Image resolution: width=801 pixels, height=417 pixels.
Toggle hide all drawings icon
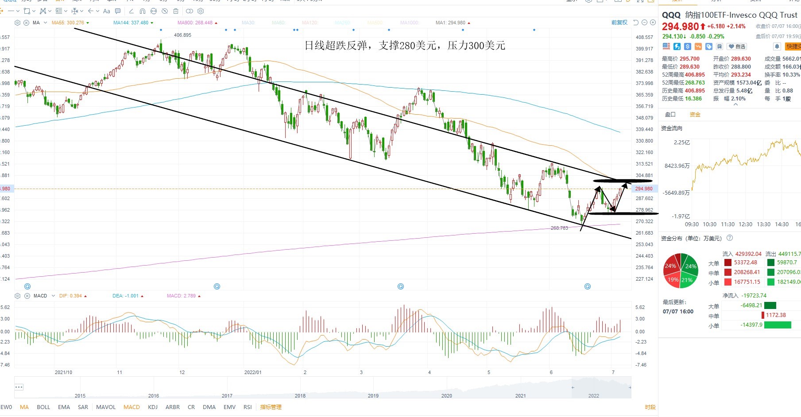tap(165, 11)
